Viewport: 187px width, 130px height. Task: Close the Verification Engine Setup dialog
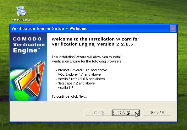point(173,29)
